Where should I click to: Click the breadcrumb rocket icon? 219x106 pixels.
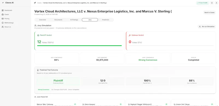click(35, 3)
